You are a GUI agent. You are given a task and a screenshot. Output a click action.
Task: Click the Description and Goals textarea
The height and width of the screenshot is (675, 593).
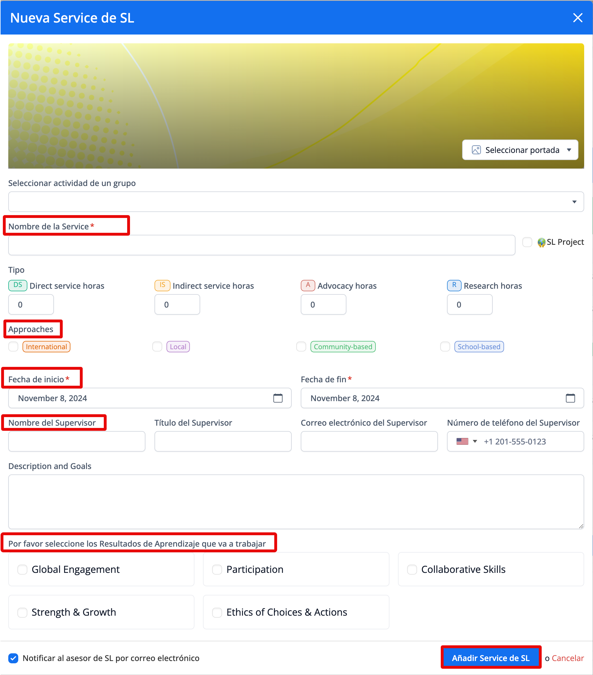pyautogui.click(x=296, y=501)
